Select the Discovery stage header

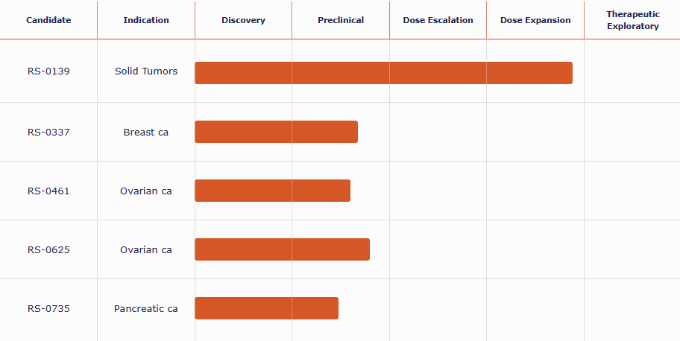(x=243, y=20)
